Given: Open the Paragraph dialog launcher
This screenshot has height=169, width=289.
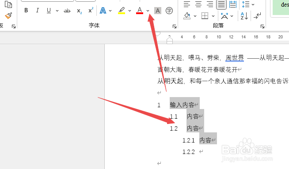Looking at the screenshot, I should [x=262, y=26].
